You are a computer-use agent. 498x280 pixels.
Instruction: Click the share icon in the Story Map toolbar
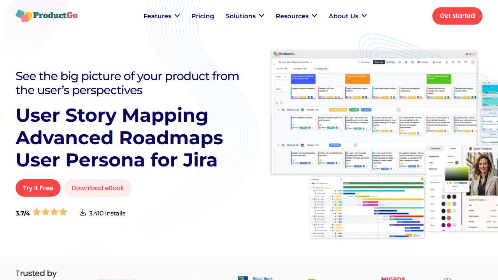pyautogui.click(x=452, y=62)
